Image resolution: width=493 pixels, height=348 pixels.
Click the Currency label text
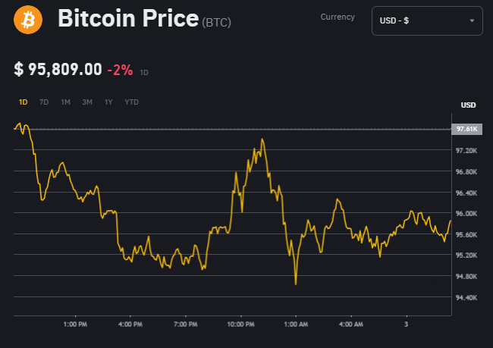[338, 17]
